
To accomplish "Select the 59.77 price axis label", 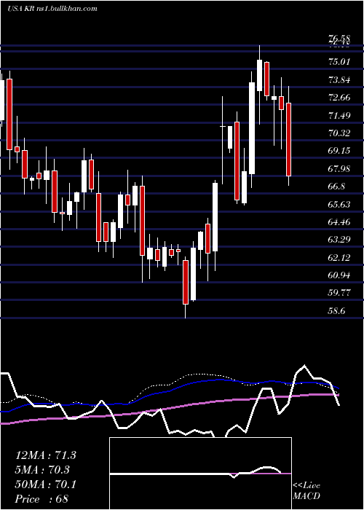I will click(340, 293).
